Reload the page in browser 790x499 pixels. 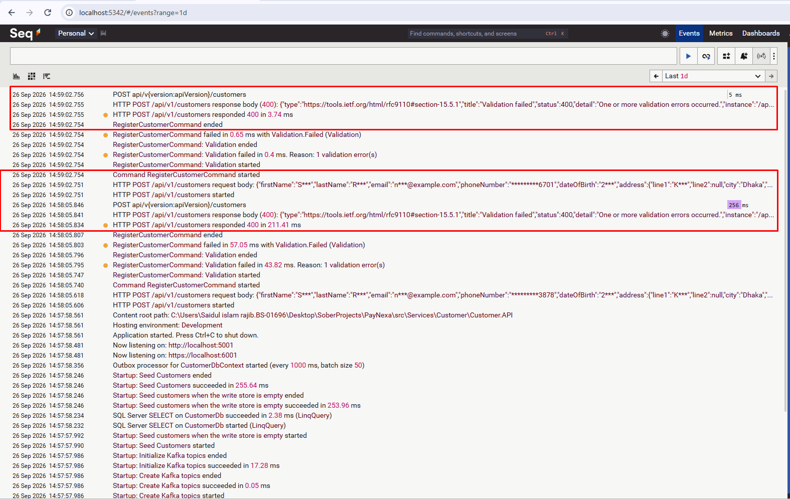point(48,13)
